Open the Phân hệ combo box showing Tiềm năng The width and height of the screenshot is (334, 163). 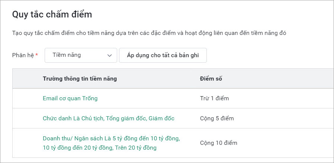81,55
